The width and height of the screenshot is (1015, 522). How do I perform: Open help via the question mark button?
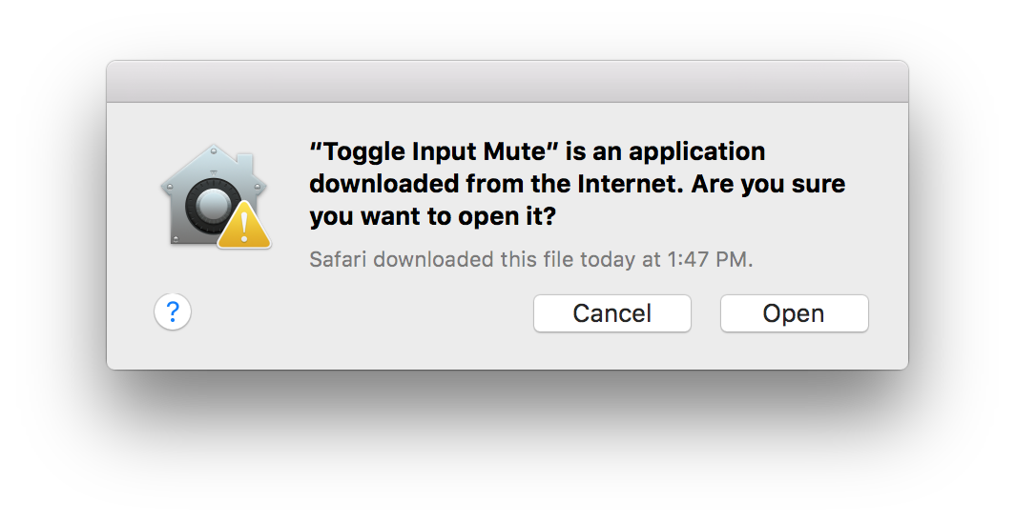173,312
